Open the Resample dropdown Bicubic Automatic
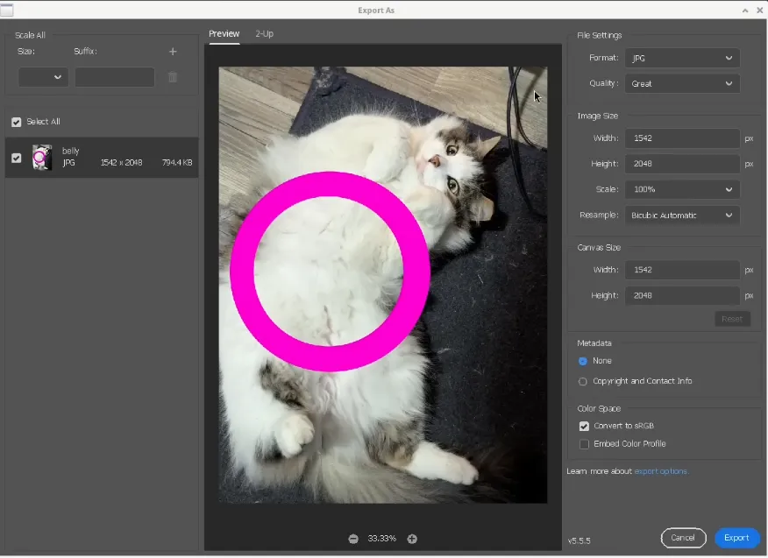 pyautogui.click(x=682, y=215)
